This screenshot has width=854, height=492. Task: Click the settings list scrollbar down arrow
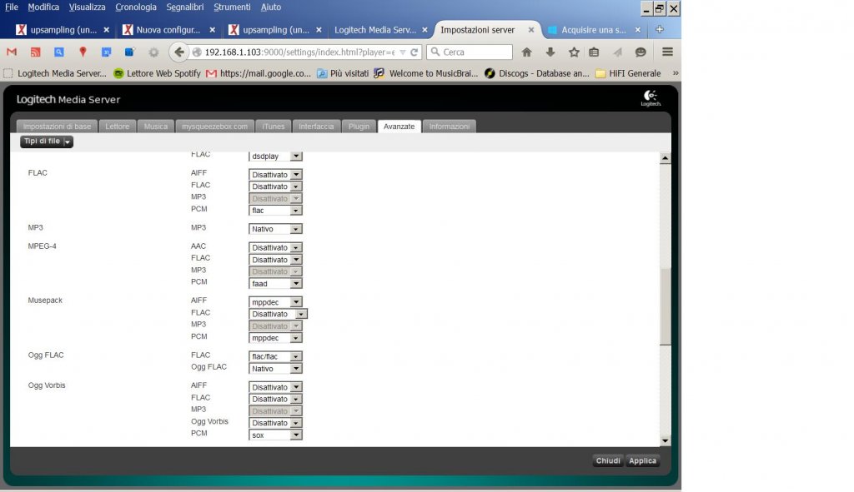tap(665, 441)
